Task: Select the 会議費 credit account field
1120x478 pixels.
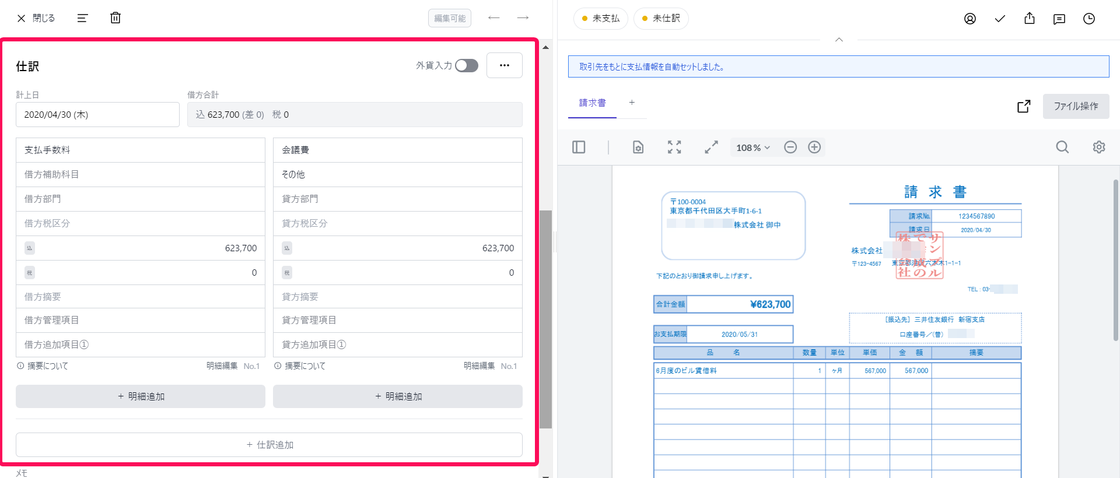Action: (398, 150)
